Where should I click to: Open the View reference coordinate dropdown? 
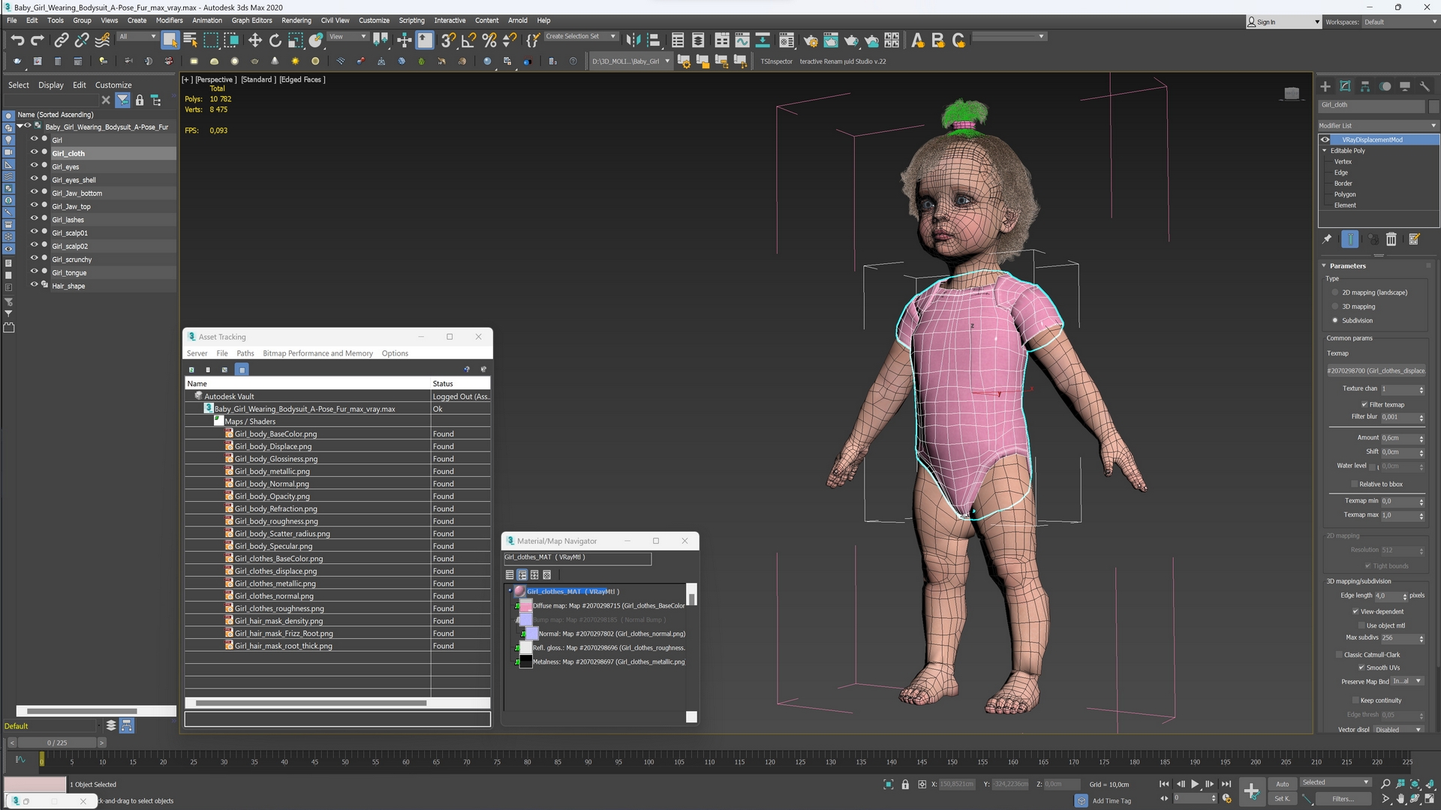348,37
